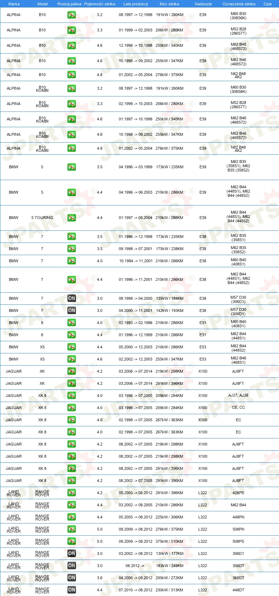Screen dimensions: 279x596
Task: Click PB icon for JAGUAR XK 219kW X150
Action: pyautogui.click(x=72, y=371)
